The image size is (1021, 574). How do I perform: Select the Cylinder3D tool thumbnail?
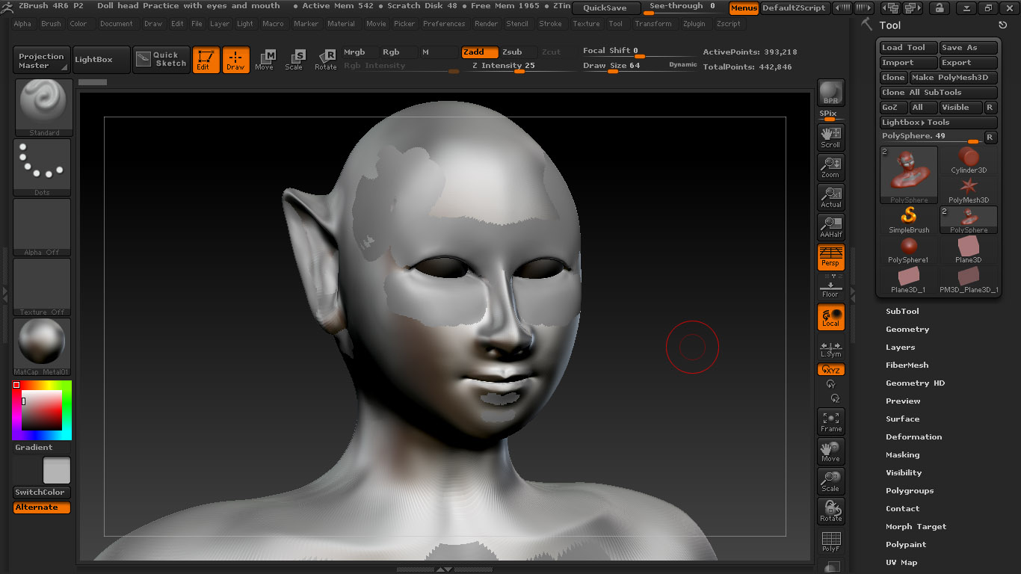tap(969, 161)
